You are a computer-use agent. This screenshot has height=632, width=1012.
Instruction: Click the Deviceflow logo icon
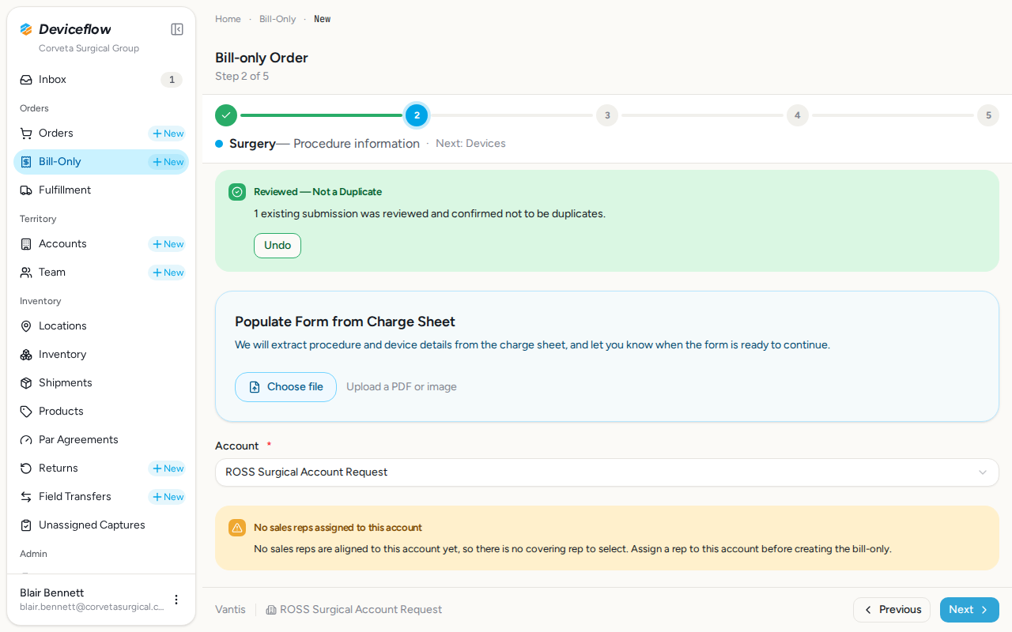(x=26, y=29)
